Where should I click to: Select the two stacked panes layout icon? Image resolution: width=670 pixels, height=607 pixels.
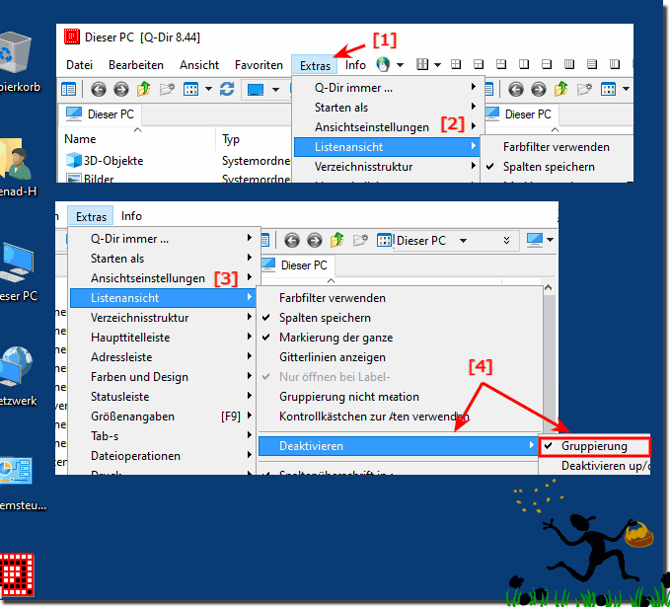tap(547, 64)
